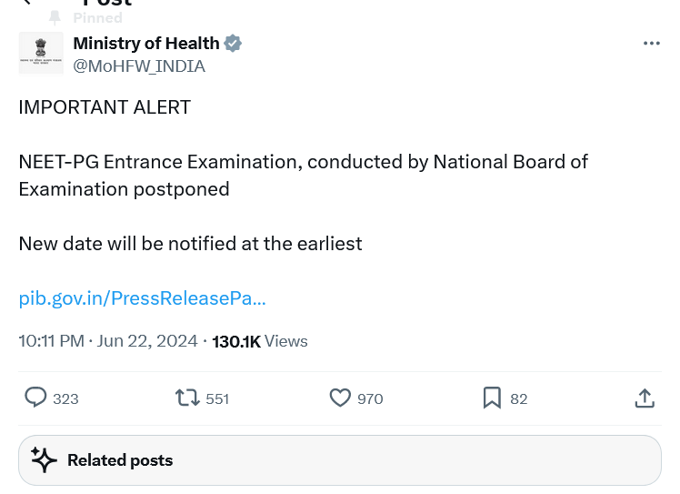This screenshot has width=680, height=494.
Task: Share the post using upload icon
Action: [645, 398]
